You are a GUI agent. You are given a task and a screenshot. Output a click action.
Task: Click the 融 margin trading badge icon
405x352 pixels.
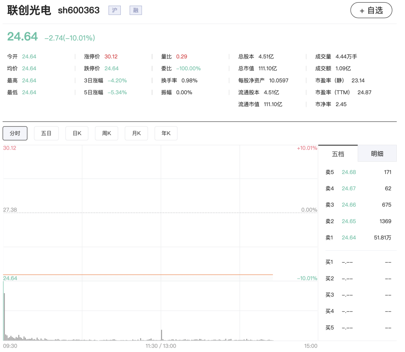pyautogui.click(x=136, y=11)
